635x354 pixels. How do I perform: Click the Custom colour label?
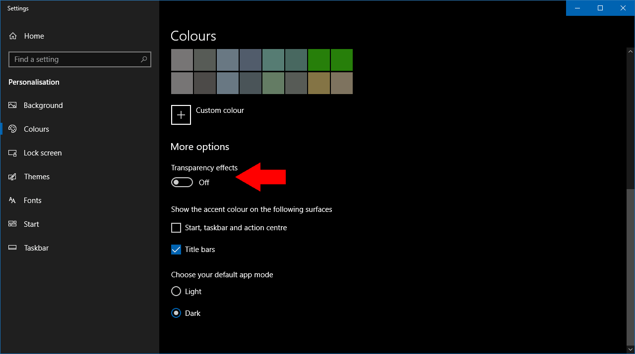click(x=220, y=110)
